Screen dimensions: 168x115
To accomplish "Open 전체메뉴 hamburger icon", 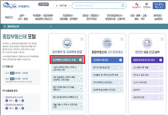I will (147, 4).
